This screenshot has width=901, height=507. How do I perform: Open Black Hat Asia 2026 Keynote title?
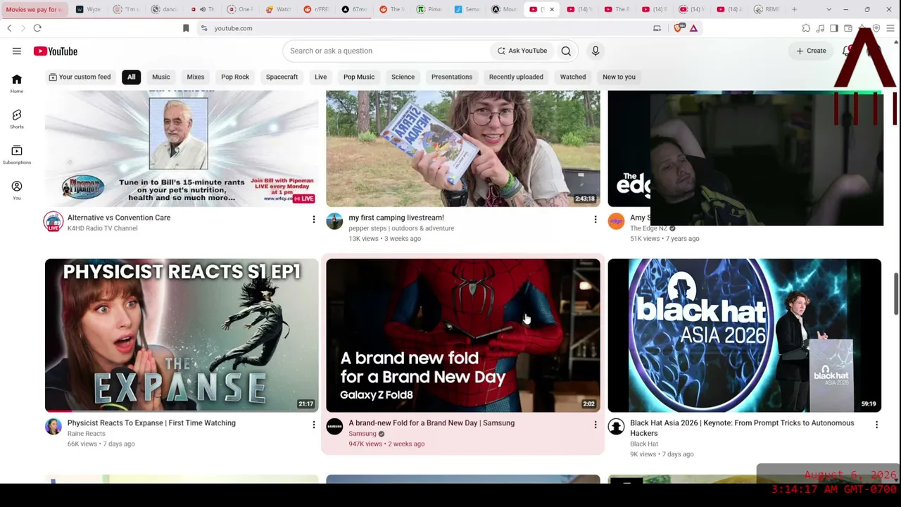pos(742,428)
